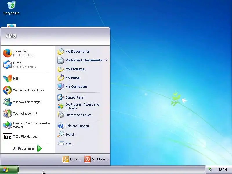Open the MSN butterfly icon
Screen dimensions: 232x174
pyautogui.click(x=8, y=78)
